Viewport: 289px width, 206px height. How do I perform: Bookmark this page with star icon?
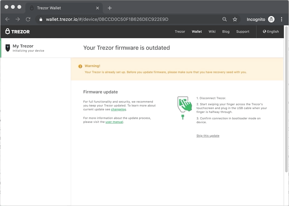[235, 19]
